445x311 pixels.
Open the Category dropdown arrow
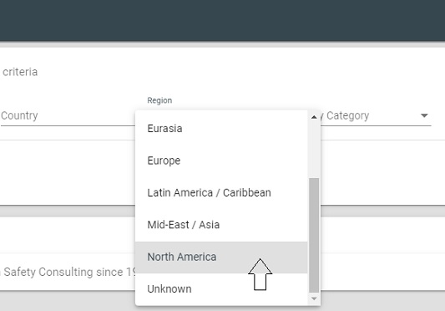tap(424, 115)
